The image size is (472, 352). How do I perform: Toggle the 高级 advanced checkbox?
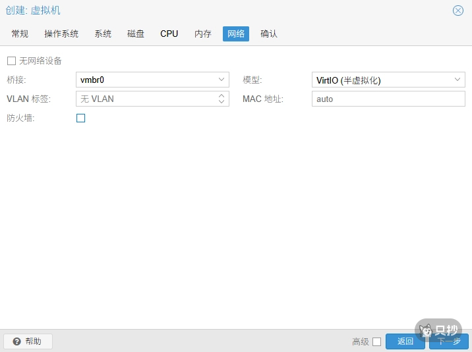(376, 341)
